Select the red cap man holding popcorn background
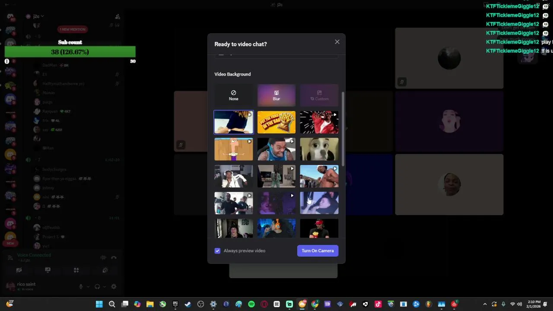The width and height of the screenshot is (553, 311). 319,228
